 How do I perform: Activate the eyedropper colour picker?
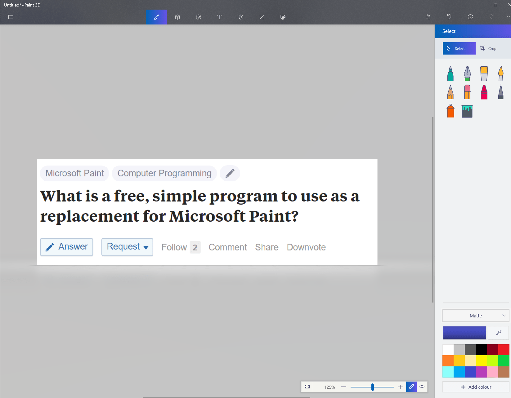click(x=499, y=333)
